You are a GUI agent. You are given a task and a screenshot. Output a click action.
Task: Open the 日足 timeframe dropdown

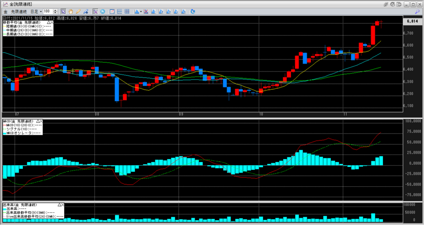[x=36, y=12]
